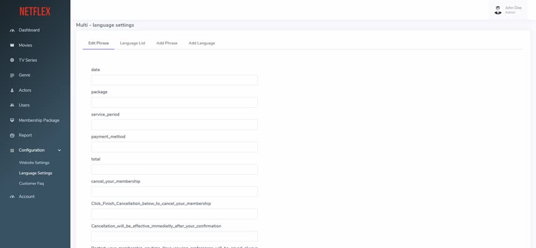Click the Membership Package icon
Viewport: 536px width, 248px height.
click(12, 120)
